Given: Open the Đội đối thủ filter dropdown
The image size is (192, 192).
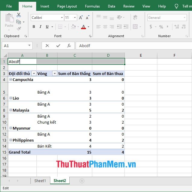Looking at the screenshot, I should tap(34, 73).
